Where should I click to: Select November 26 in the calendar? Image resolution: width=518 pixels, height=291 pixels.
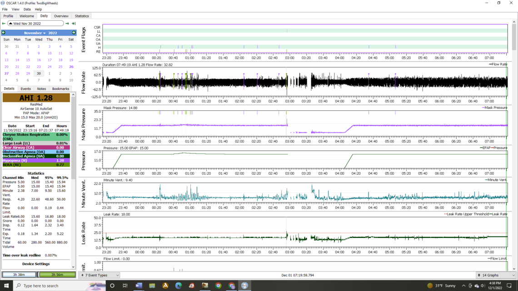click(x=71, y=67)
